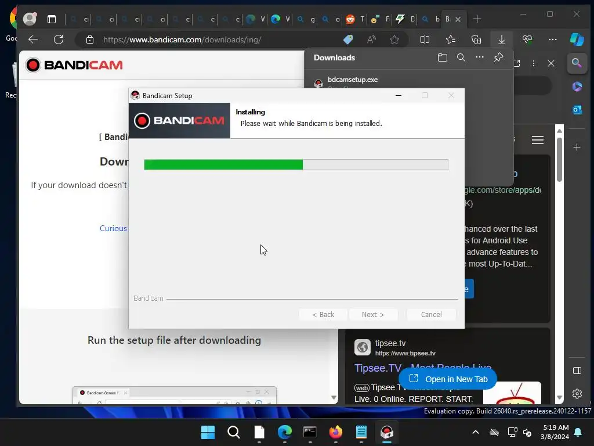Image resolution: width=594 pixels, height=446 pixels.
Task: Go back using Edge's back arrow
Action: point(33,39)
